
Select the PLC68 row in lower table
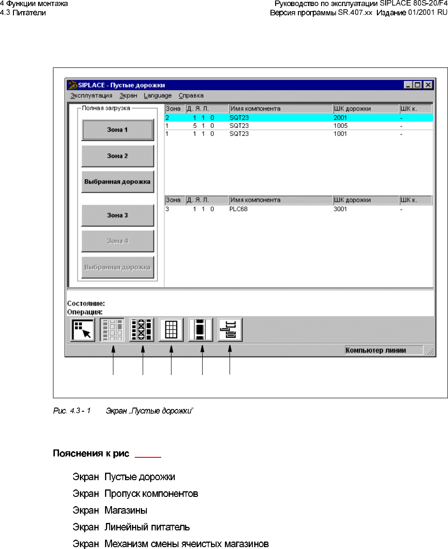(x=299, y=209)
